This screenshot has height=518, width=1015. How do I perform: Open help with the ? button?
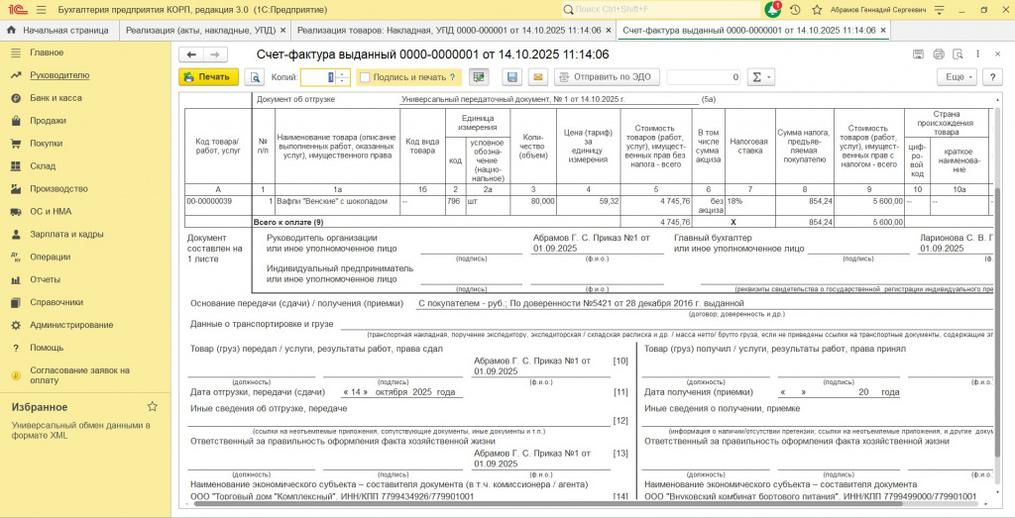click(x=992, y=77)
